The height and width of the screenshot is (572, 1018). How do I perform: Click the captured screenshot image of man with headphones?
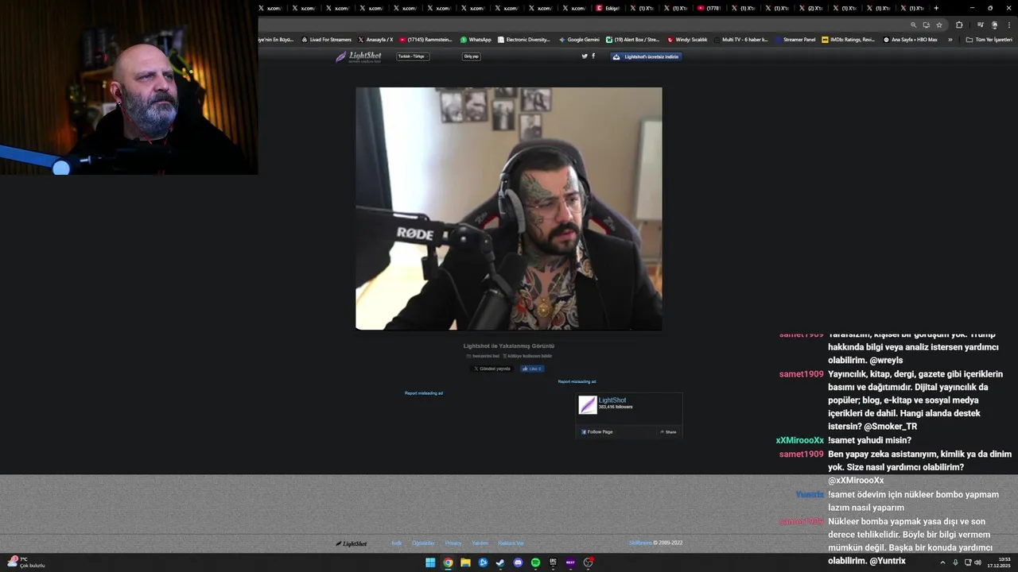tap(508, 208)
